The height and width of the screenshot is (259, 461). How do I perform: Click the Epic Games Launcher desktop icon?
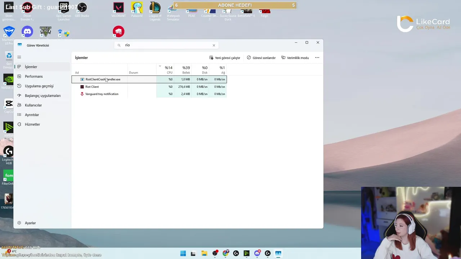click(64, 12)
